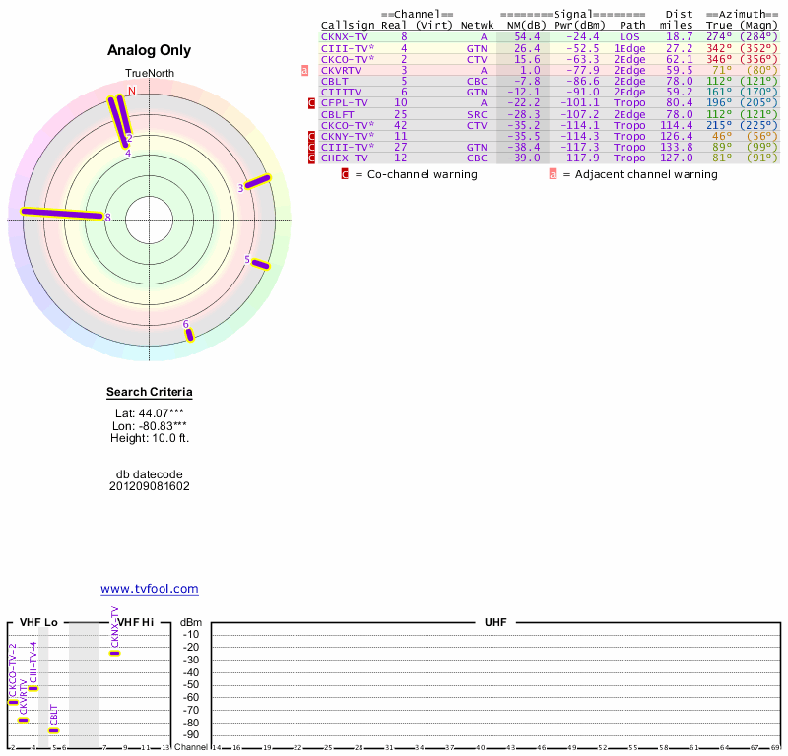The image size is (788, 756).
Task: Click the Search Criteria heading
Action: [149, 393]
